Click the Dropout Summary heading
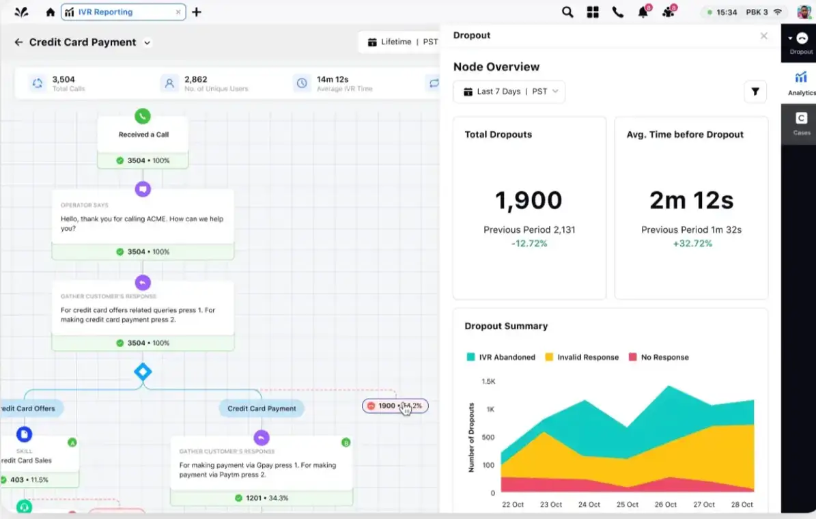 click(x=506, y=326)
